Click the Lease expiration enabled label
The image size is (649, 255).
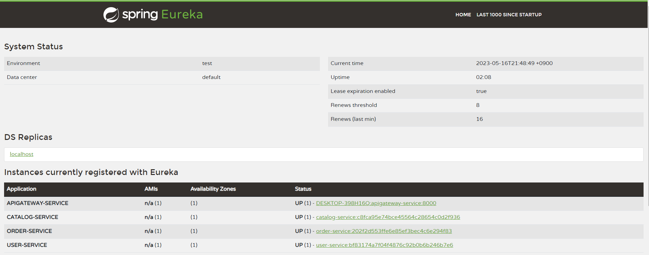click(363, 91)
